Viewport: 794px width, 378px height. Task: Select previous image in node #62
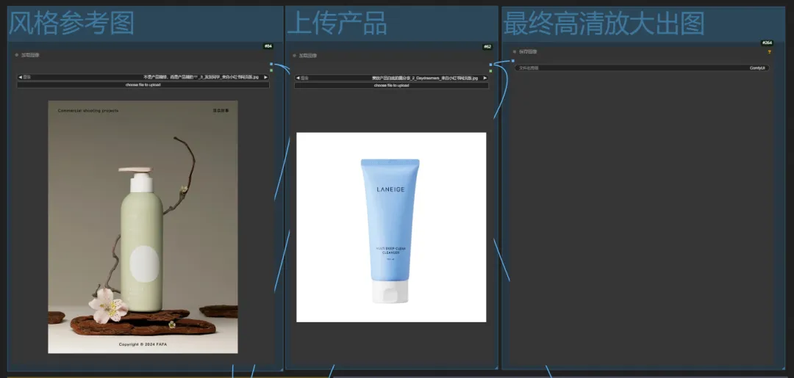coord(298,79)
